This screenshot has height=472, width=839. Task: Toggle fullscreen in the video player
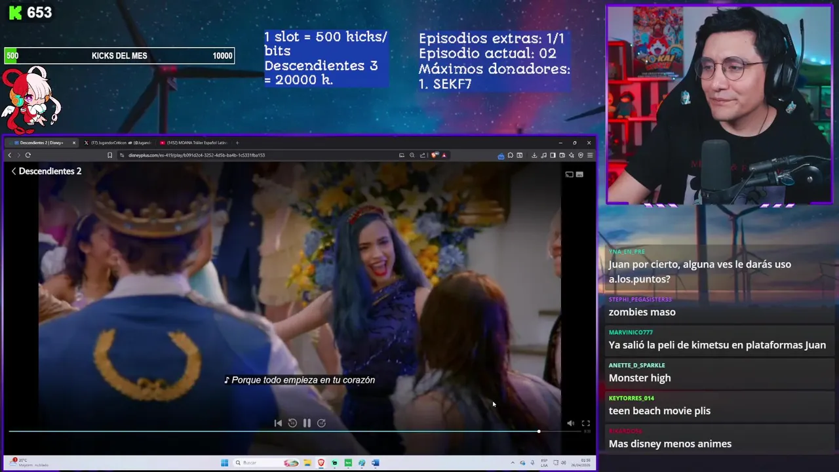[586, 423]
